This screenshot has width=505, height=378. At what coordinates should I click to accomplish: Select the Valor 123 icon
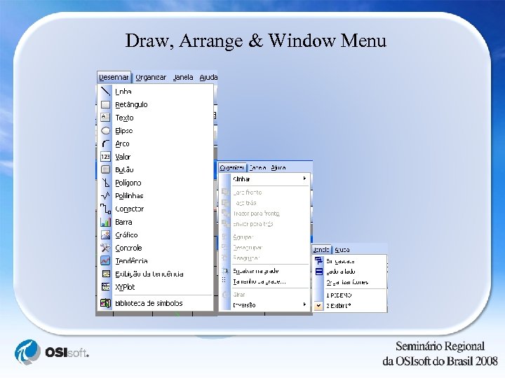click(x=105, y=157)
